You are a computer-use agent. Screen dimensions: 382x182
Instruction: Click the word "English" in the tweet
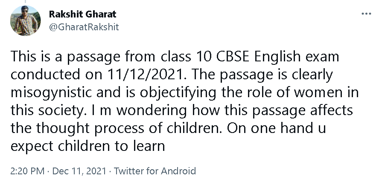pos(282,56)
